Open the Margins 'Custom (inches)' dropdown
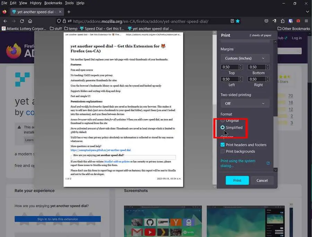The width and height of the screenshot is (312, 237). [245, 58]
